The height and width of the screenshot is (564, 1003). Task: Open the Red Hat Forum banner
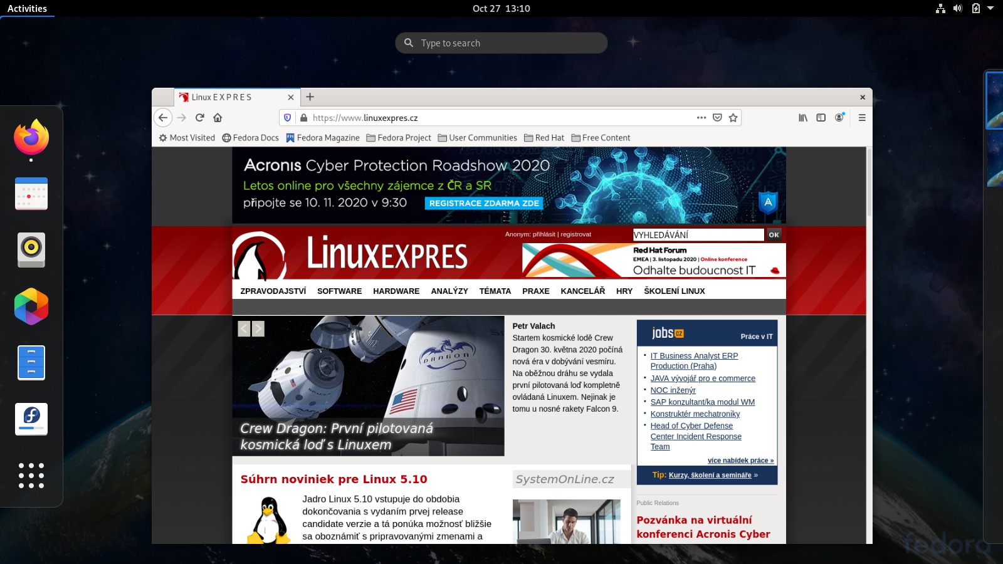[x=654, y=260]
